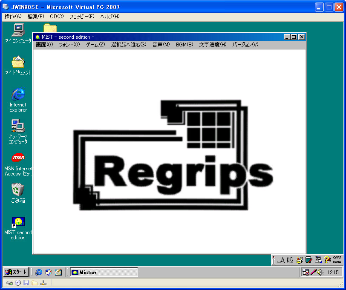Open the フォント(O) menu

point(69,45)
